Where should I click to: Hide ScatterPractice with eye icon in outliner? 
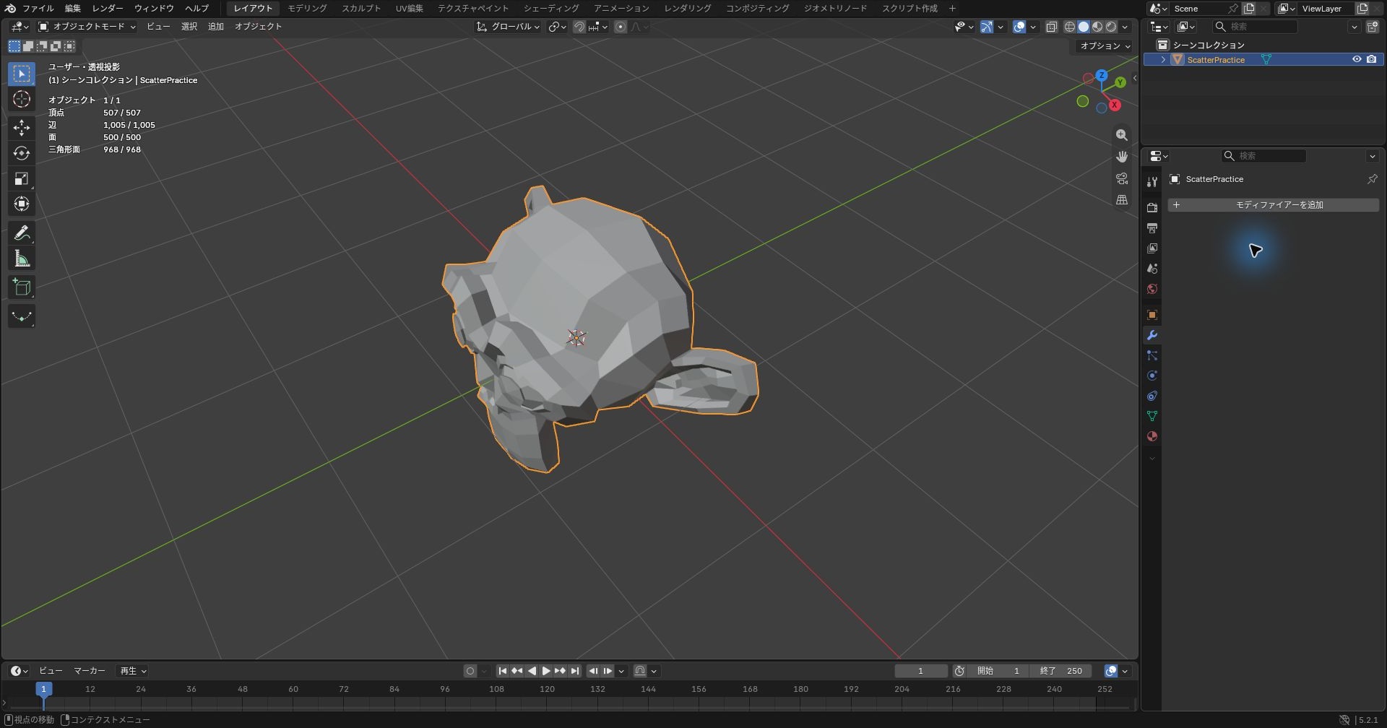click(1357, 59)
